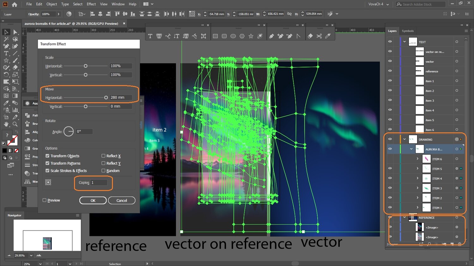Screen dimensions: 474x266
Task: Check the Reflect X option
Action: [103, 156]
